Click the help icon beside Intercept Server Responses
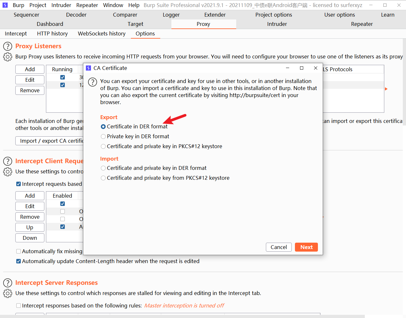 [8, 283]
